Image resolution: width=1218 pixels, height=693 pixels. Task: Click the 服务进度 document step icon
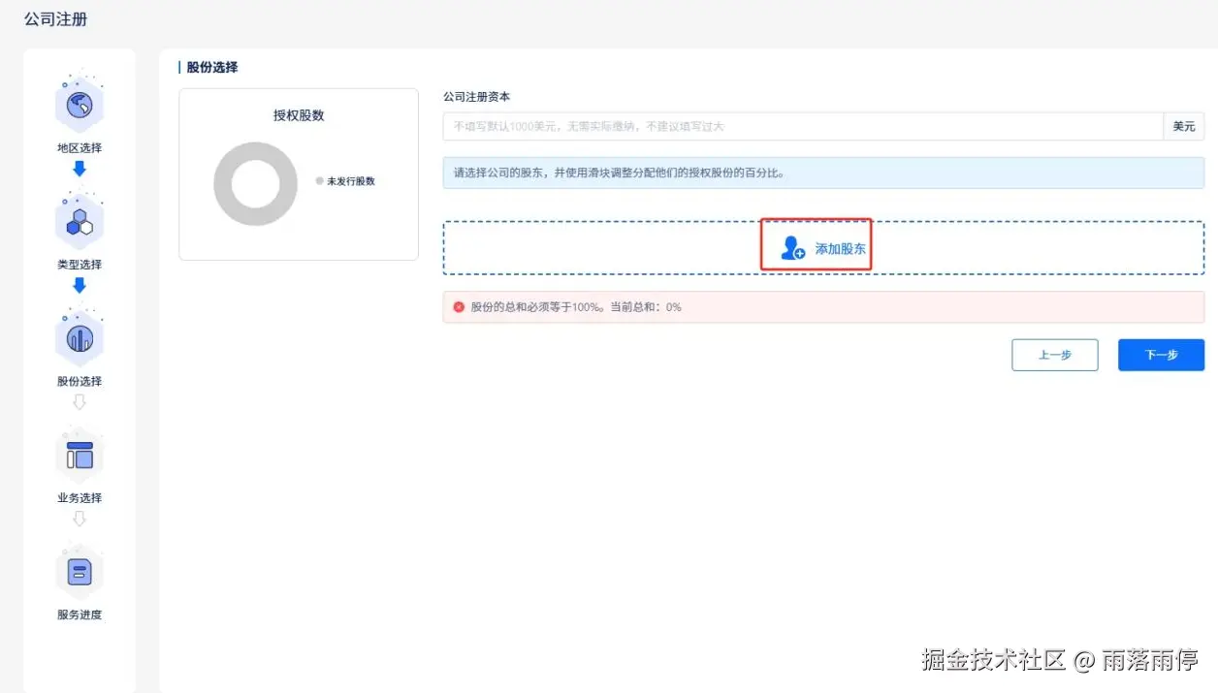click(x=80, y=570)
